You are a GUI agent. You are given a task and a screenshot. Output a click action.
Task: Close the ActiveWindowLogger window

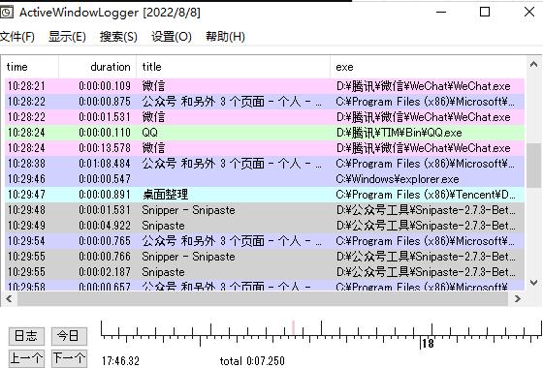click(x=529, y=12)
